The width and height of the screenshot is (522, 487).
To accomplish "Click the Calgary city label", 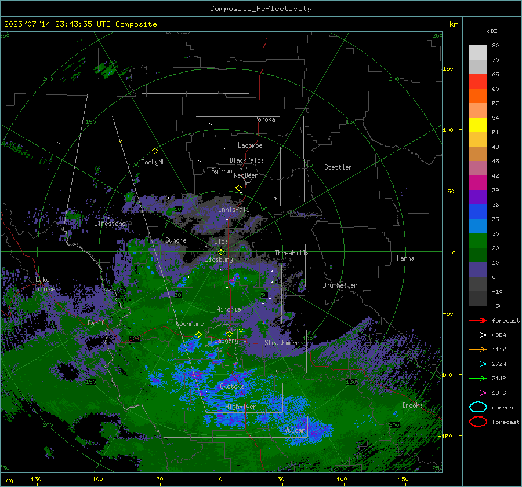I will [226, 340].
